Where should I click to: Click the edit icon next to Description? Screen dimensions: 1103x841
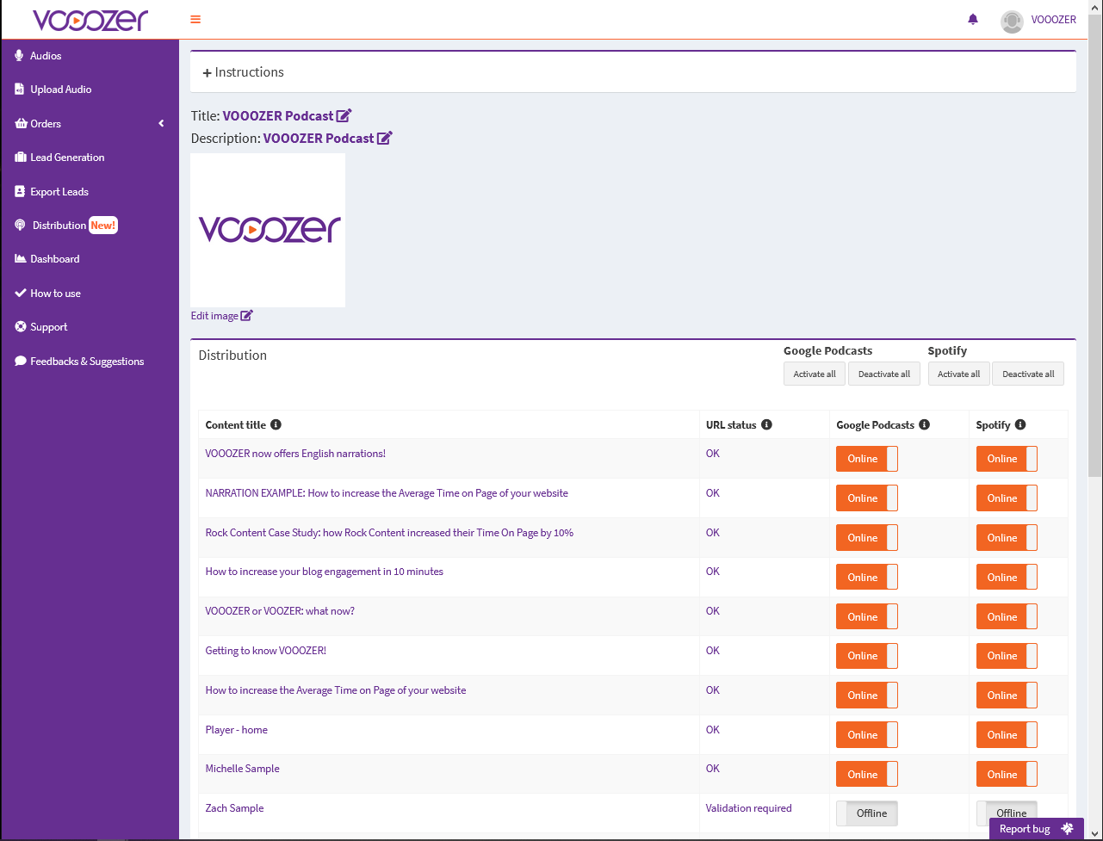coord(385,139)
